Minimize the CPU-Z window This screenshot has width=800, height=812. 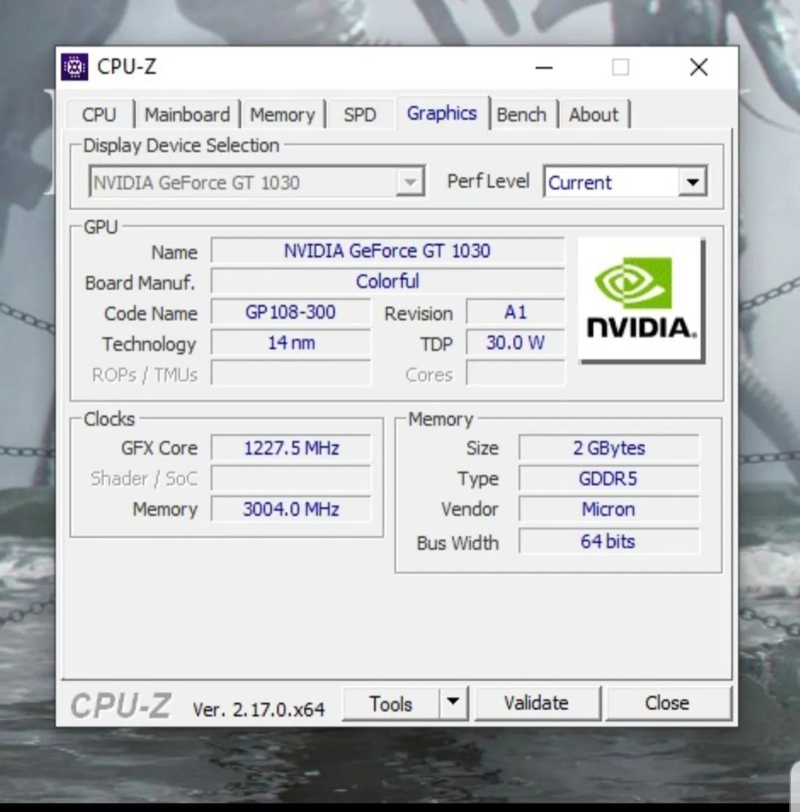[x=544, y=67]
